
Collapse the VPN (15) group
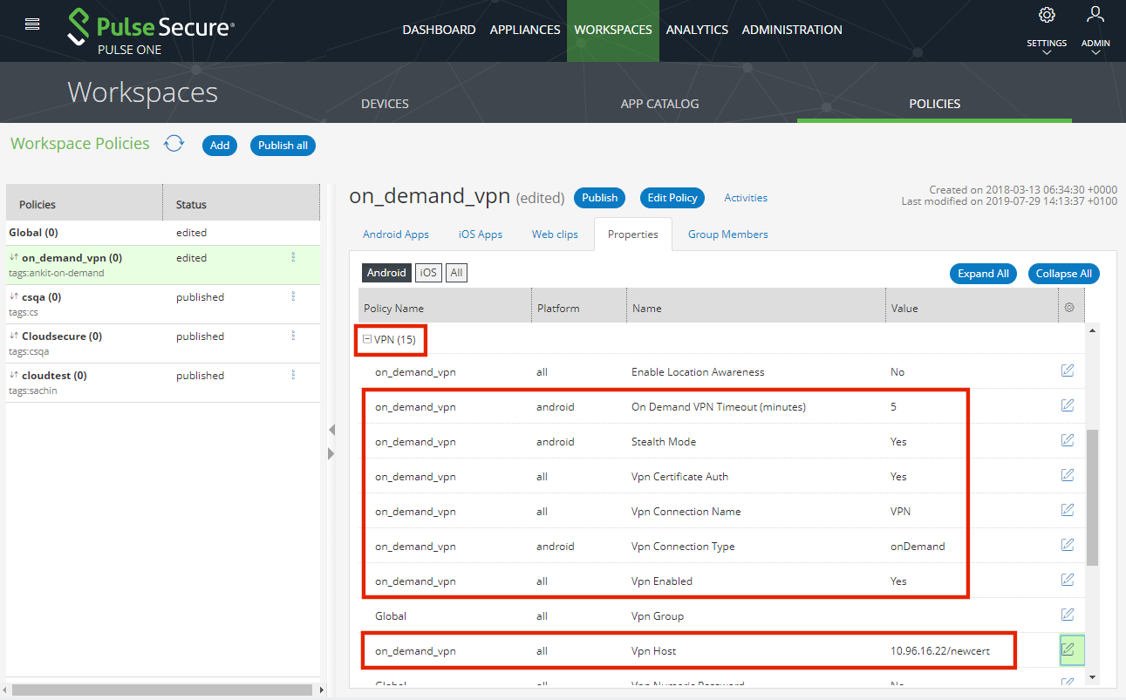tap(367, 339)
